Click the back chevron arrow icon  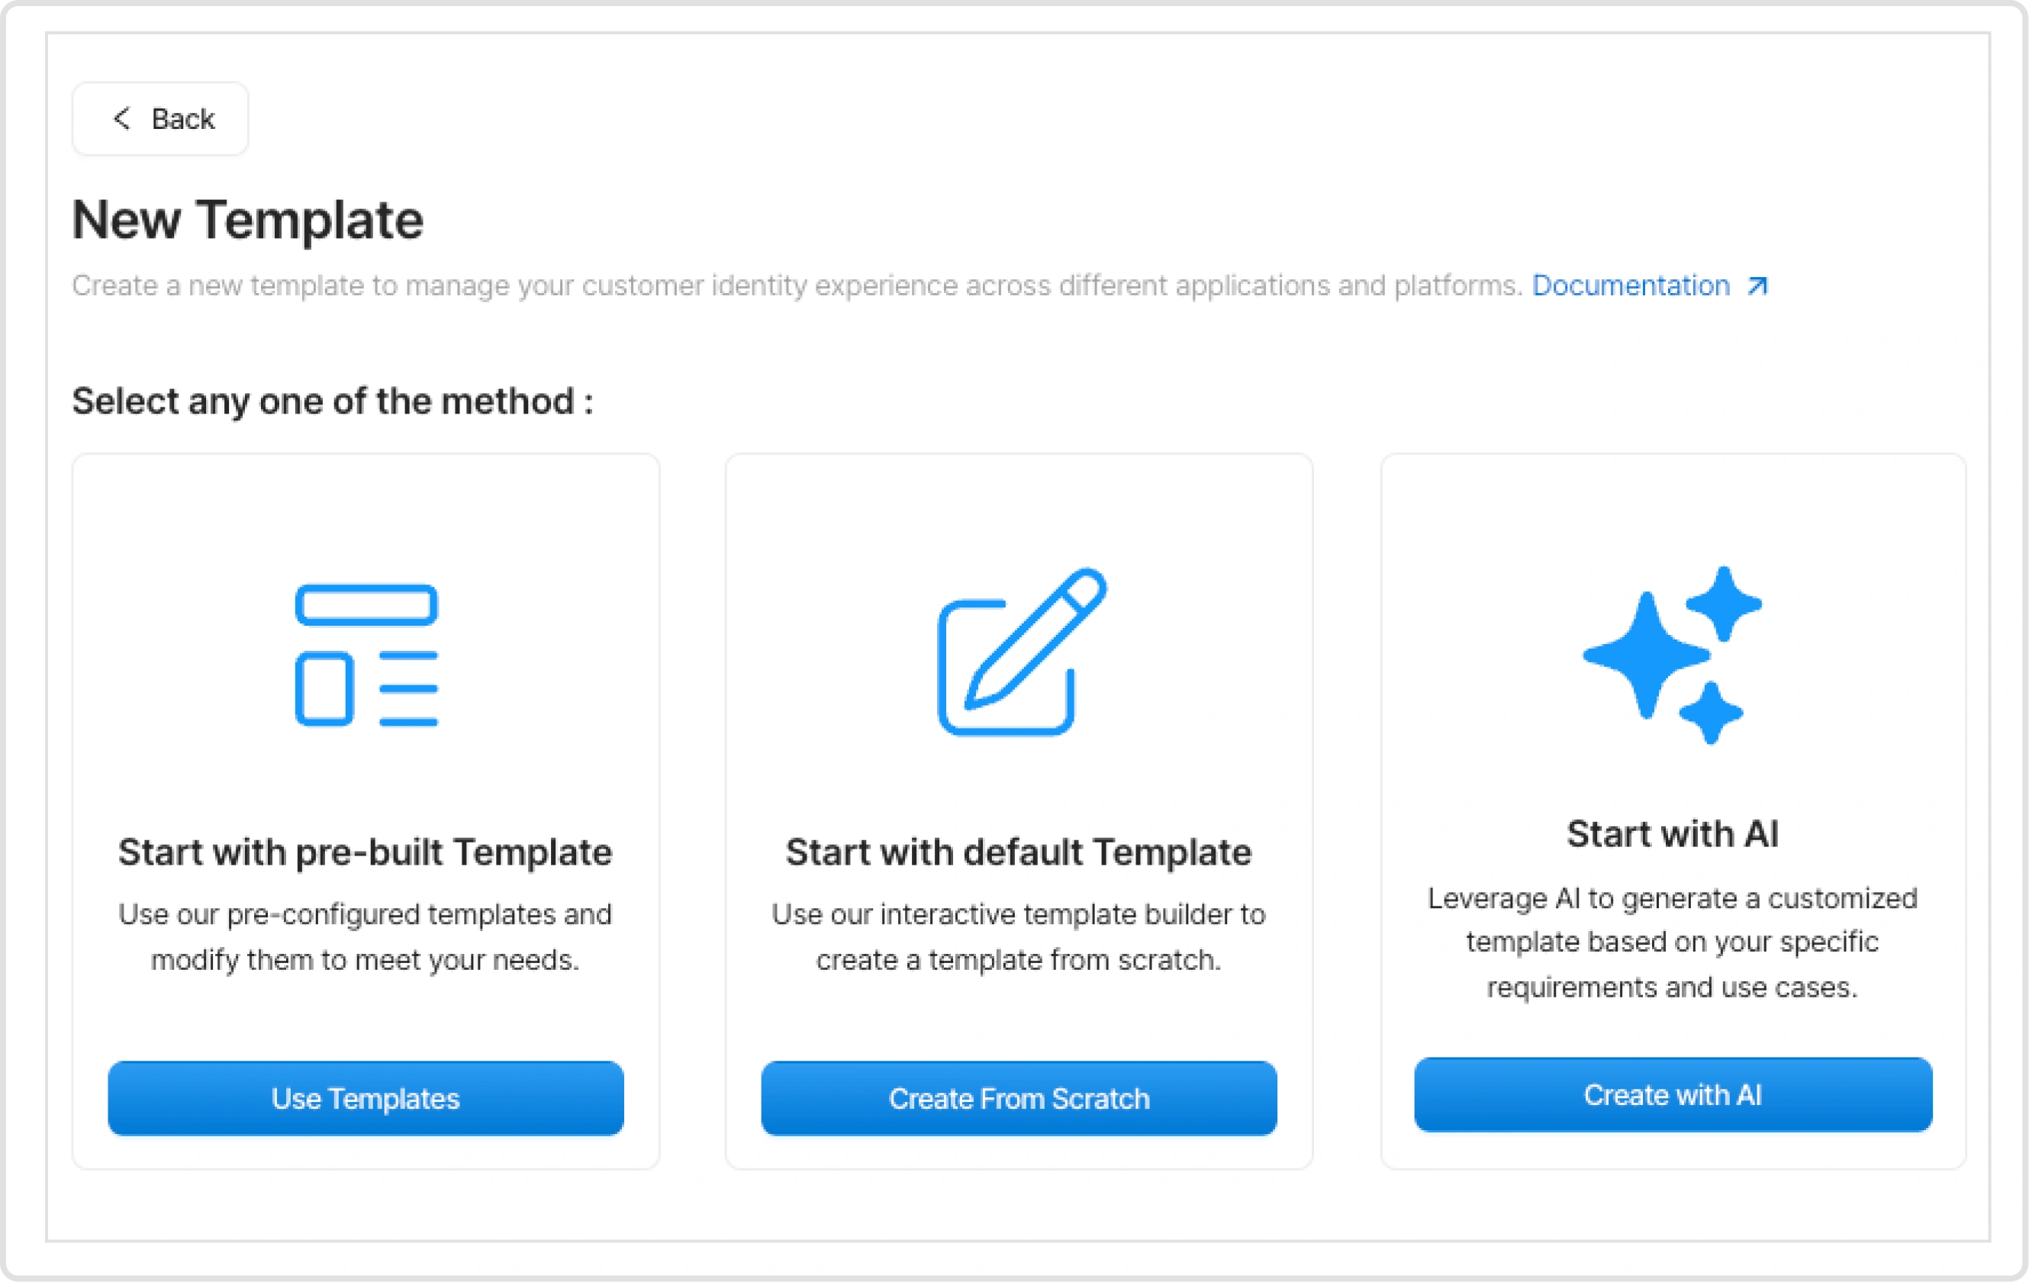click(x=121, y=119)
